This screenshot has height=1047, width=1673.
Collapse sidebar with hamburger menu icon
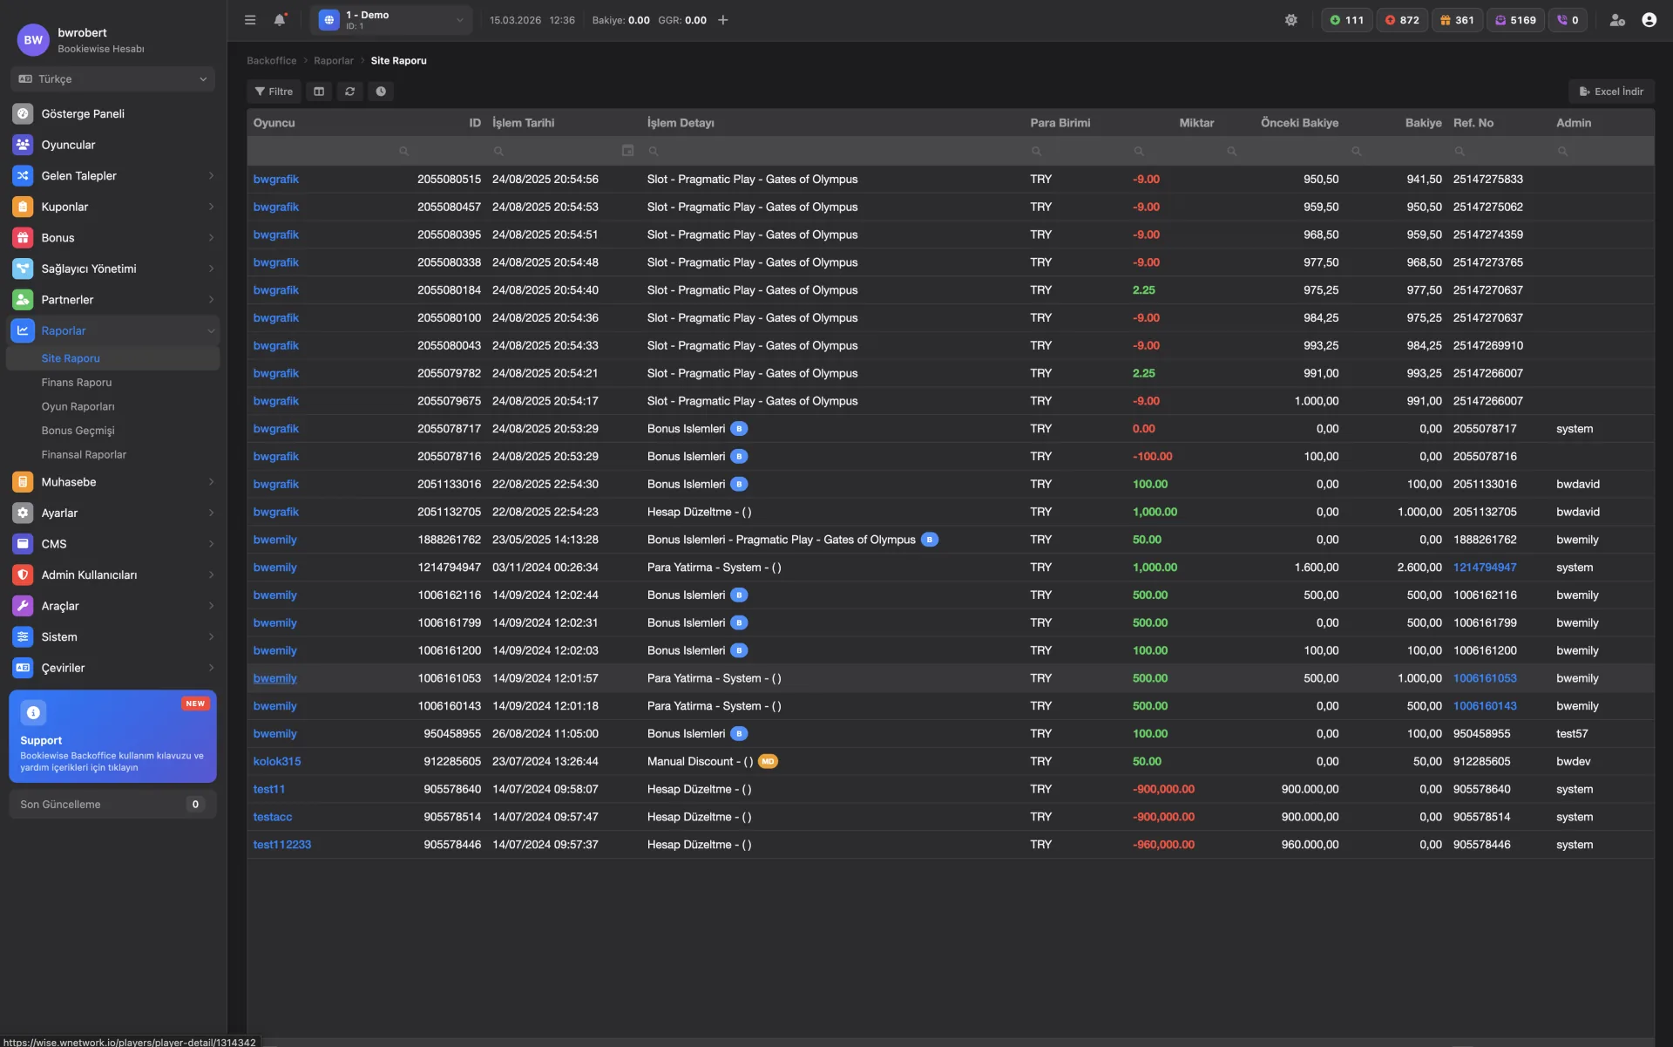pos(250,20)
